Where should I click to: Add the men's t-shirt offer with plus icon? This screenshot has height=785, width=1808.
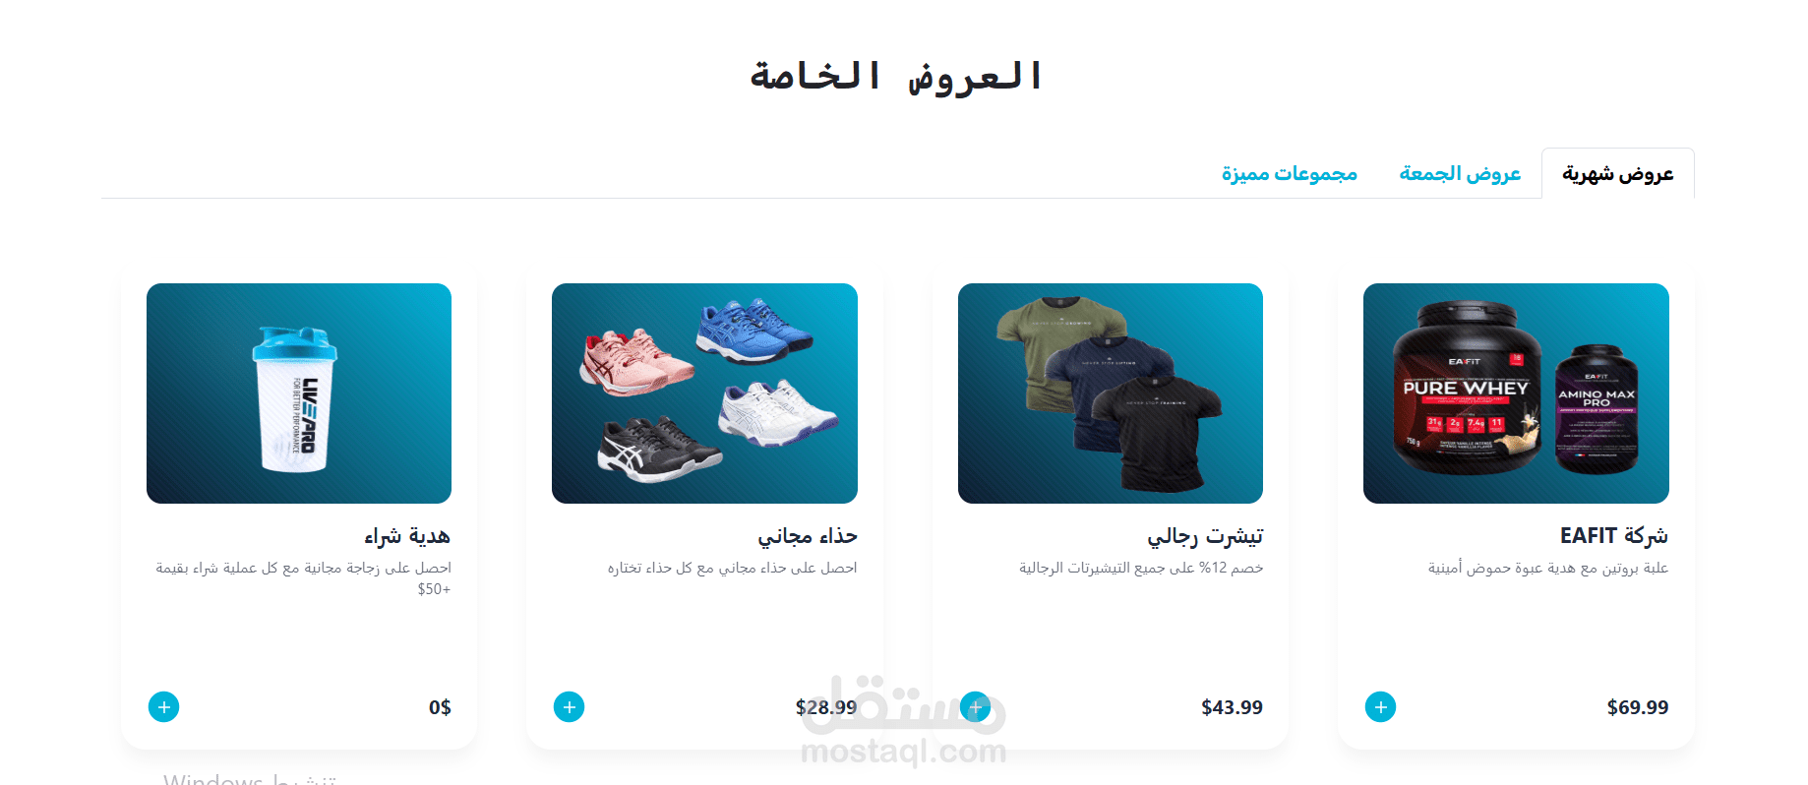[975, 706]
